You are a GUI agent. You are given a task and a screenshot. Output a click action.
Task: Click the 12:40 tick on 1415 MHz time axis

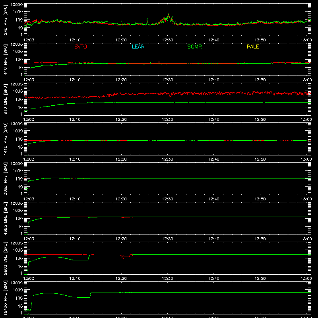coord(214,159)
